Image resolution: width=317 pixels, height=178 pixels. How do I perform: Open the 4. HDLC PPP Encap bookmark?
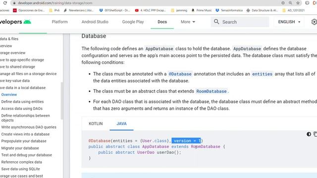pyautogui.click(x=151, y=10)
